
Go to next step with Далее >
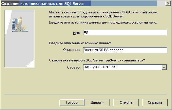97,103
